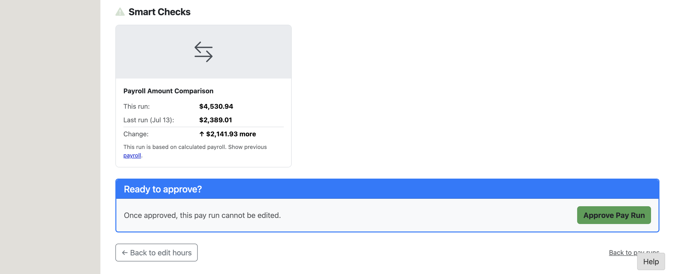The image size is (674, 274).
Task: Click the $2,141.93 more change value
Action: coord(231,134)
